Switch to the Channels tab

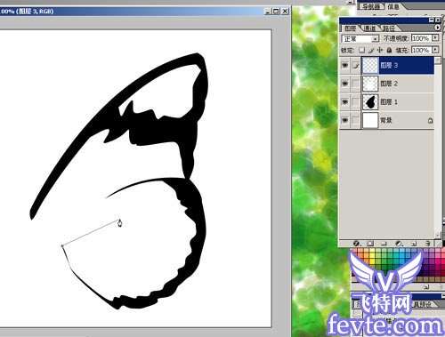coord(369,28)
